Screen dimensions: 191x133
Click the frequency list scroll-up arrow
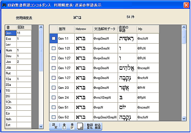tap(41, 27)
